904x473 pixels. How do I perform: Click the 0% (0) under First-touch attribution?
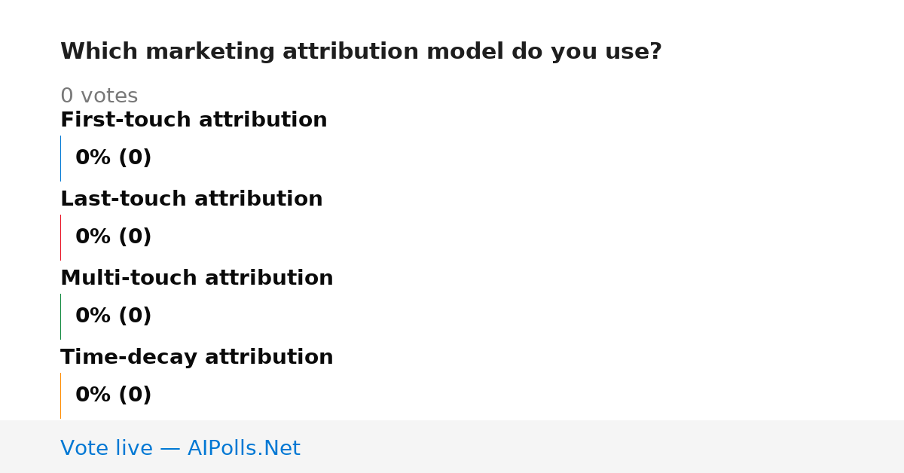(x=114, y=158)
